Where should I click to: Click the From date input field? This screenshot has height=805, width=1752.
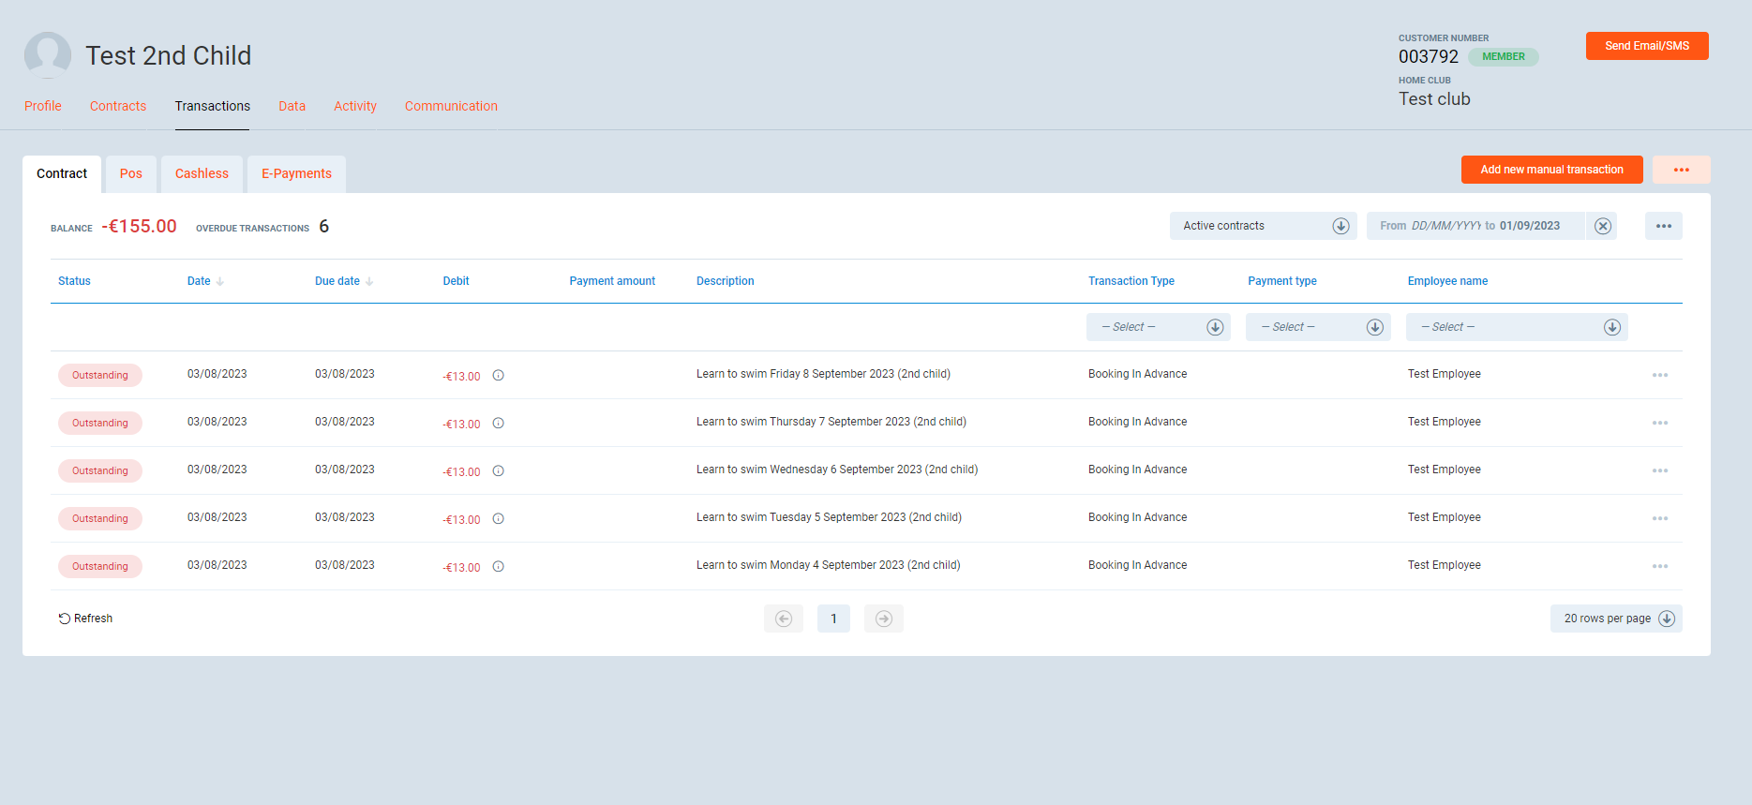coord(1444,226)
